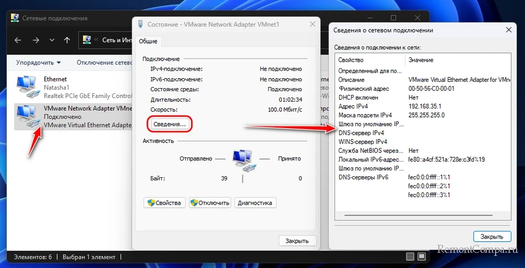Click the activity network computers icon
The width and height of the screenshot is (525, 268).
(244, 160)
